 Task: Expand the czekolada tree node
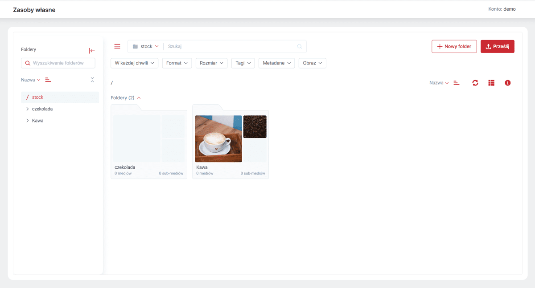pyautogui.click(x=28, y=109)
